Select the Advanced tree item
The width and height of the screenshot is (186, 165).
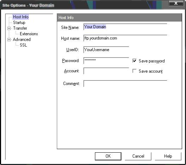click(x=22, y=39)
